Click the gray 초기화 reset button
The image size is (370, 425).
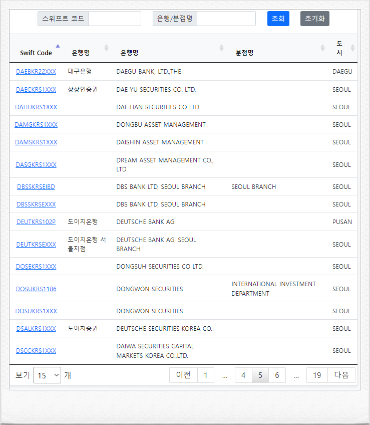[x=315, y=19]
